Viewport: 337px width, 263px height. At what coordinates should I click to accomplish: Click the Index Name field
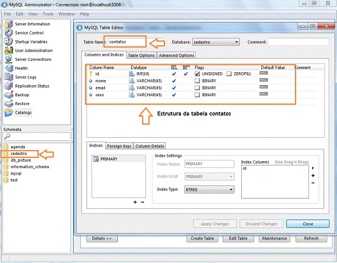pos(209,164)
